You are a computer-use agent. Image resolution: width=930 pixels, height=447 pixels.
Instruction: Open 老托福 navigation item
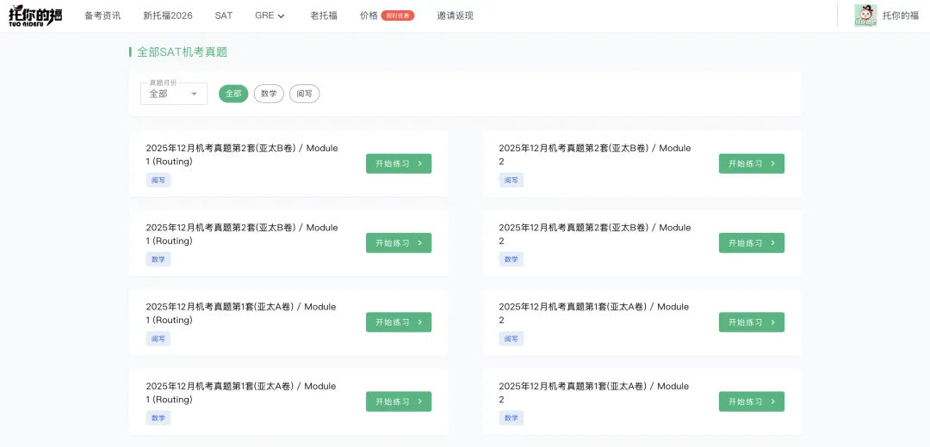(324, 16)
